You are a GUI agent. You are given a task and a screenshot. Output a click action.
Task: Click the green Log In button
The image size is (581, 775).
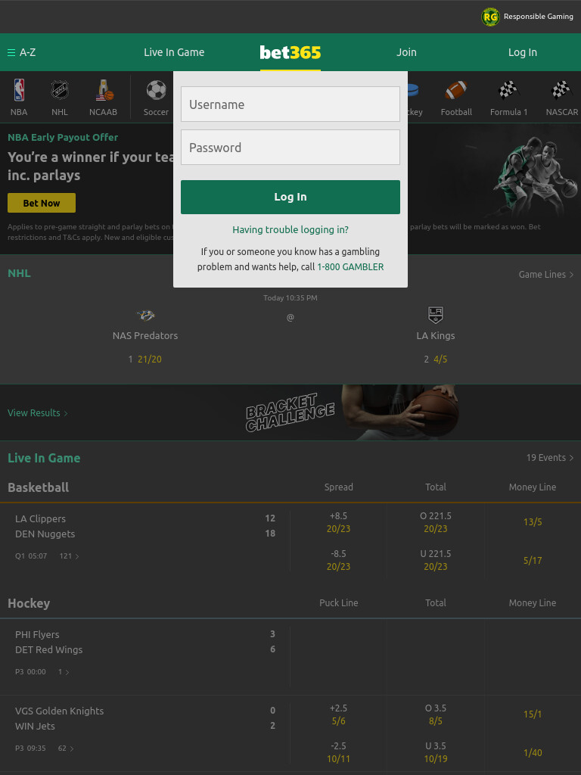tap(290, 197)
